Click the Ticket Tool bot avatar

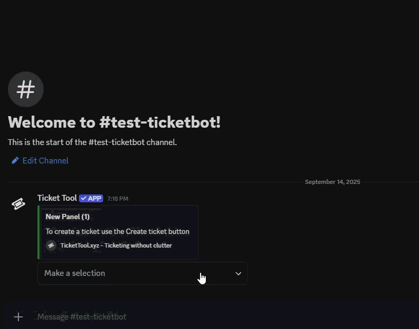18,204
